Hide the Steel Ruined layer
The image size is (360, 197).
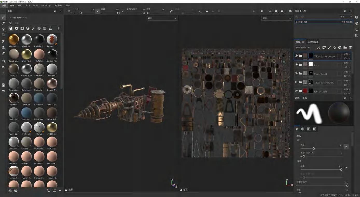point(296,73)
